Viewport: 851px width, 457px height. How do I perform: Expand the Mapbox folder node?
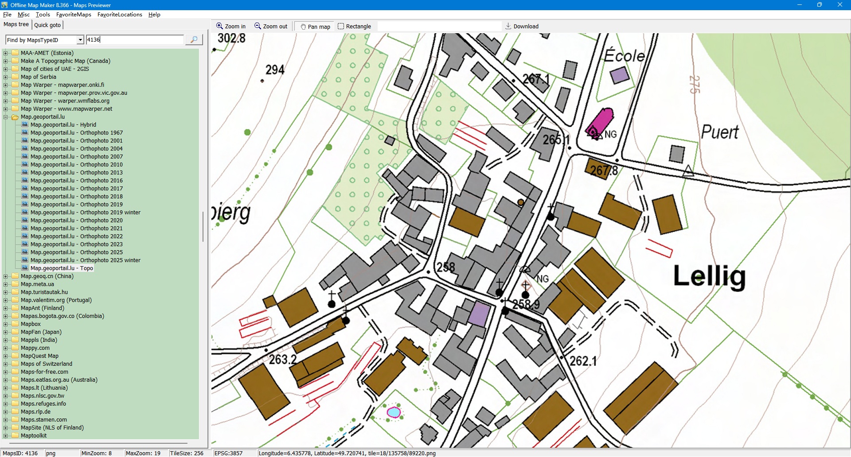coord(6,324)
